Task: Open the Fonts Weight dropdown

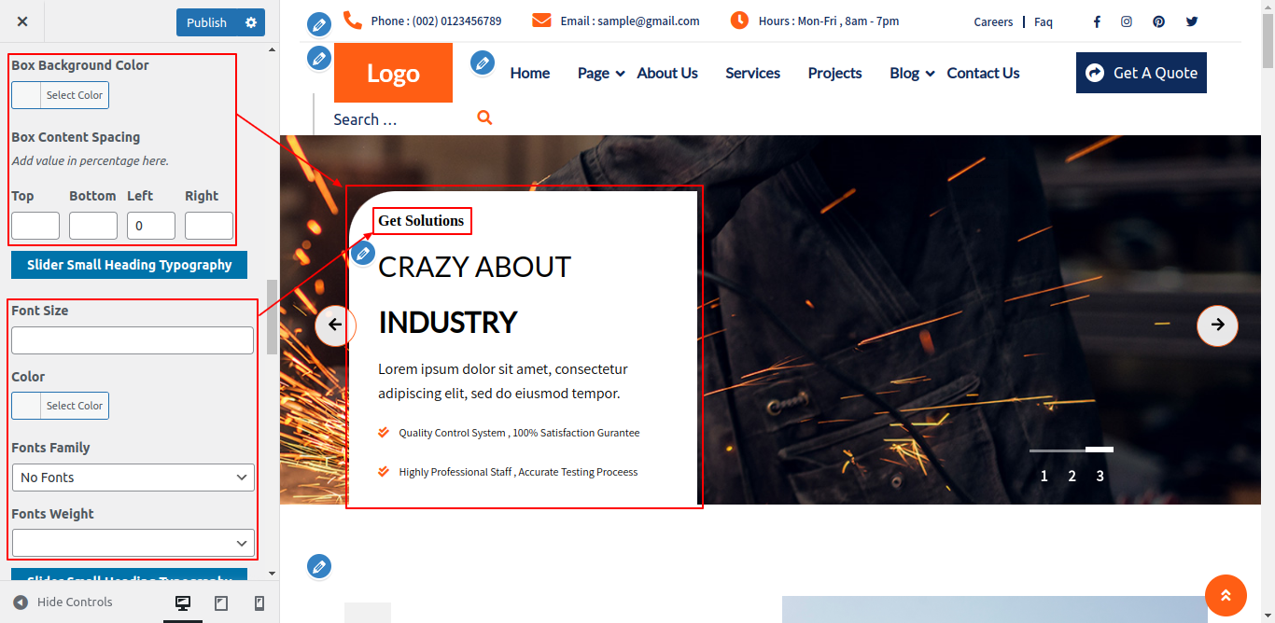Action: [133, 543]
